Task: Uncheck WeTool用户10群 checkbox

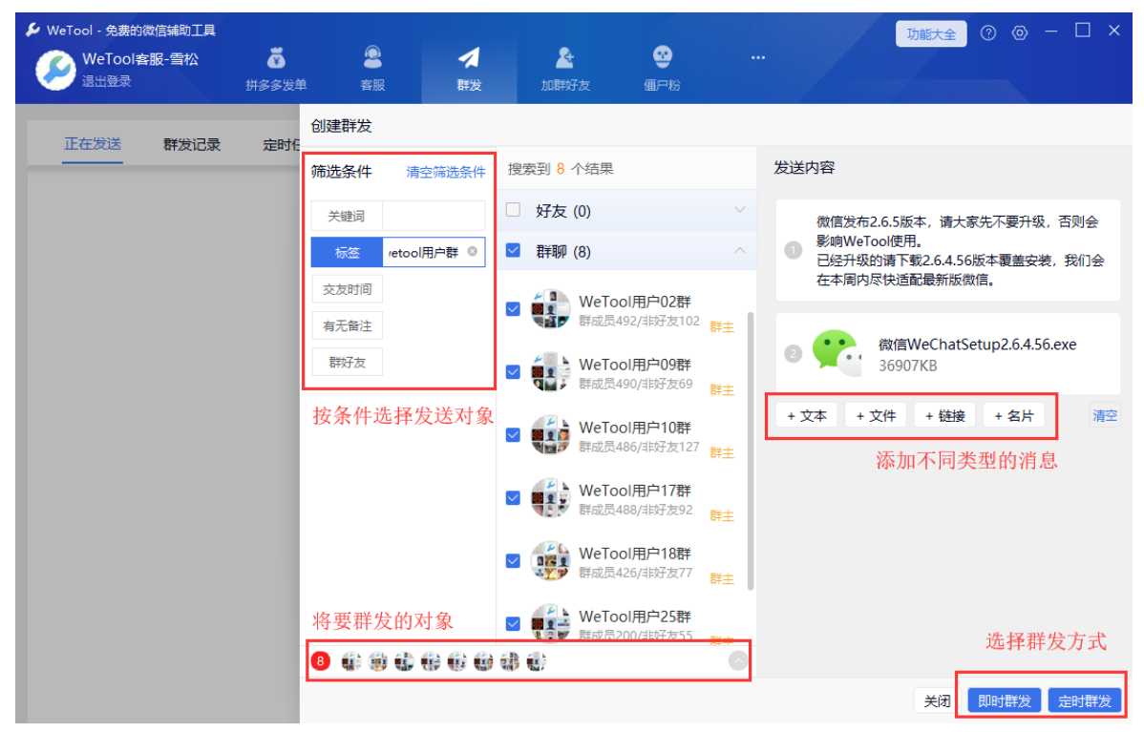Action: (x=513, y=435)
